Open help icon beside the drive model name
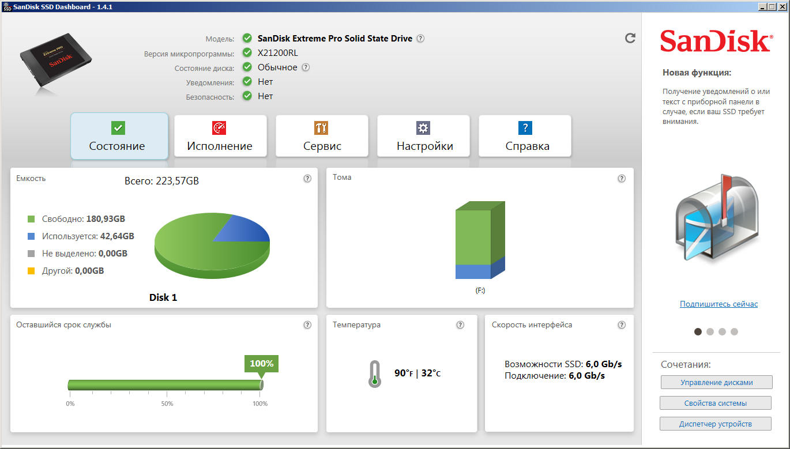The width and height of the screenshot is (790, 449). tap(421, 39)
